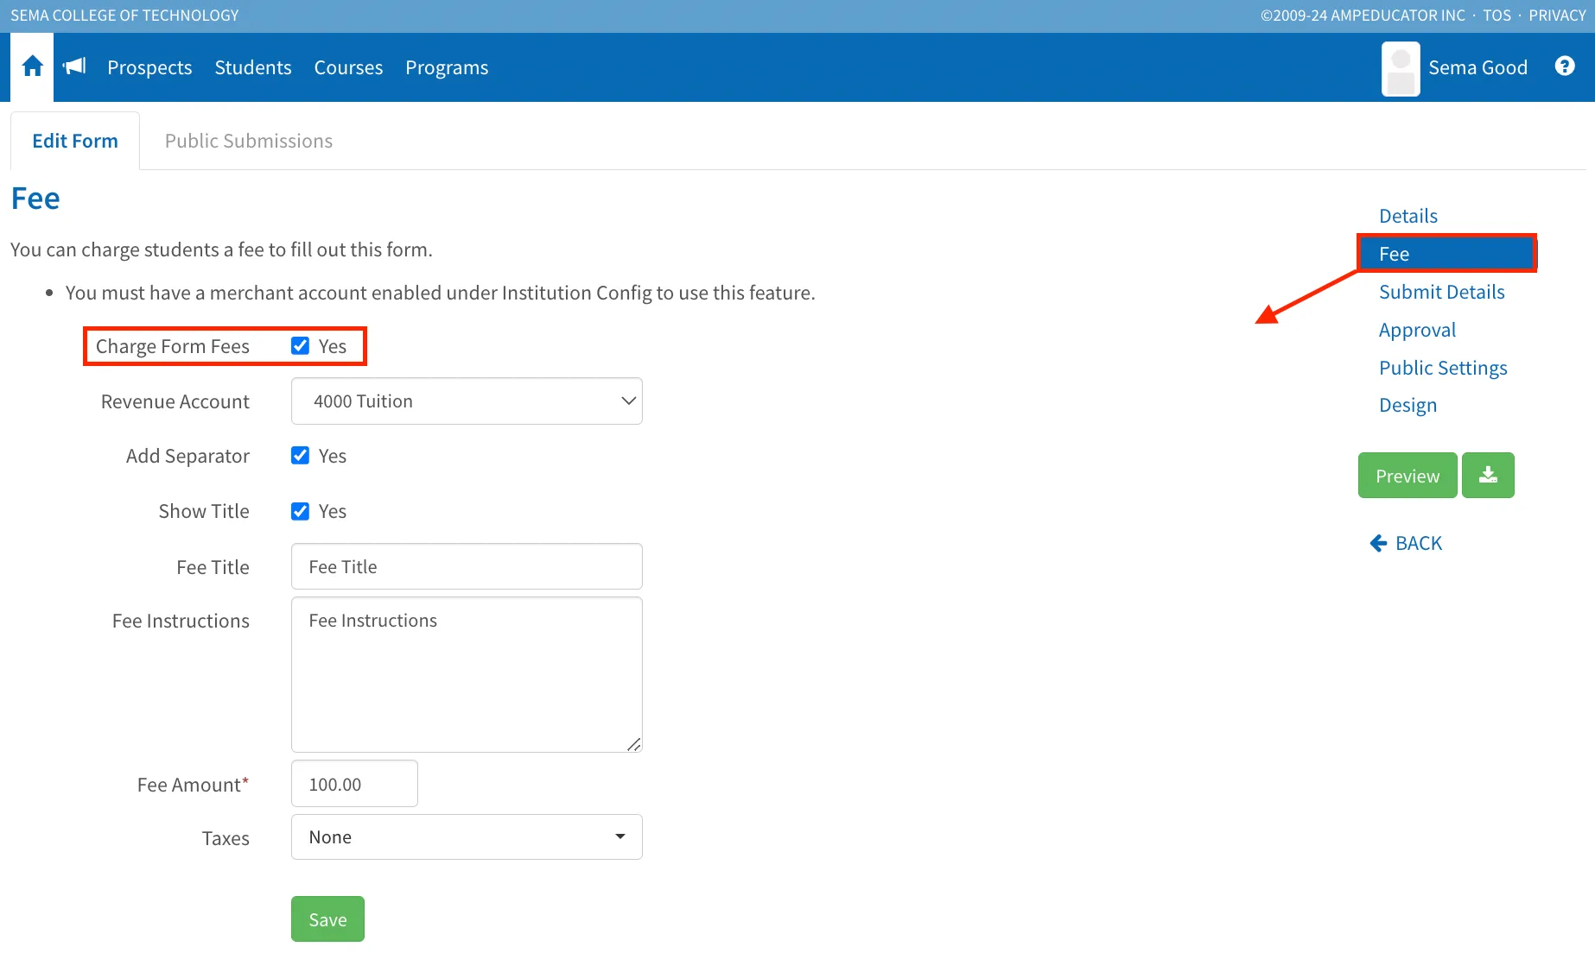Click the Preview button
Viewport: 1595px width, 953px height.
[x=1408, y=476]
